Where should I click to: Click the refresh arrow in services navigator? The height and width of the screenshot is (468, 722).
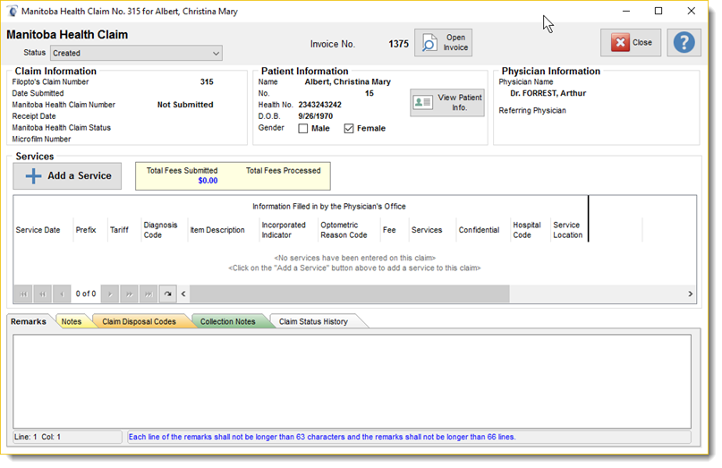point(167,294)
